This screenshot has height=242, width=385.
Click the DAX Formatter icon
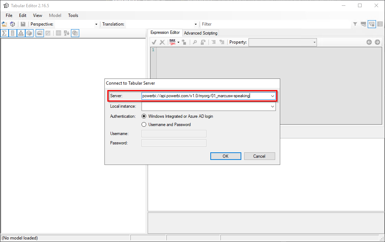pos(173,42)
